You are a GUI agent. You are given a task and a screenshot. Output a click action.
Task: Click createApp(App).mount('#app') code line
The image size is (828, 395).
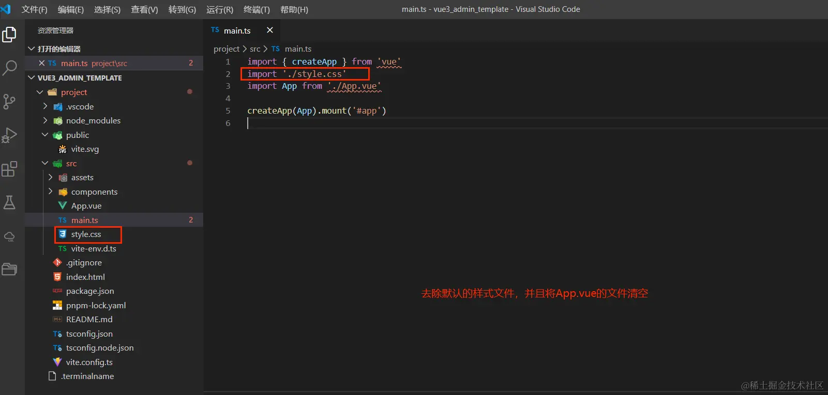pos(317,110)
